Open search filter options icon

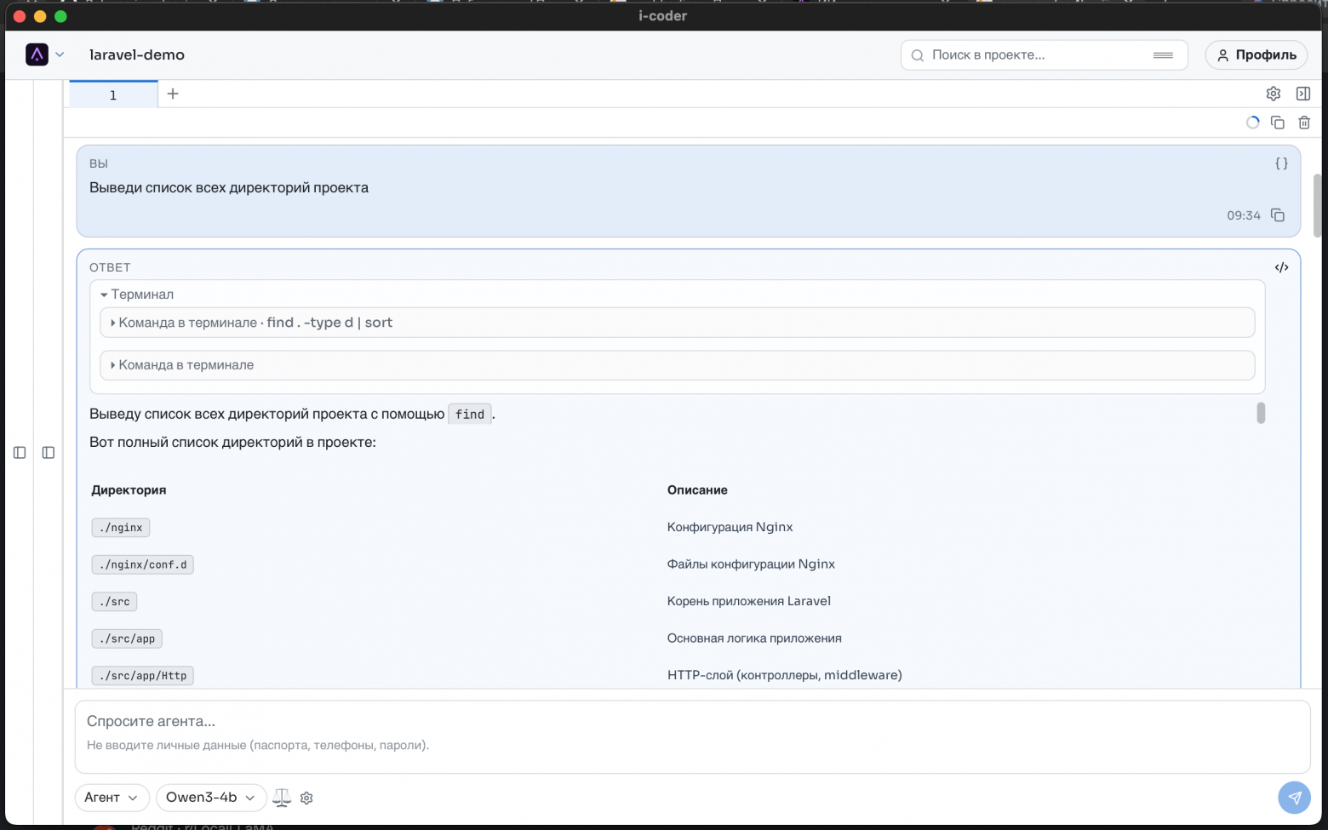coord(1163,55)
